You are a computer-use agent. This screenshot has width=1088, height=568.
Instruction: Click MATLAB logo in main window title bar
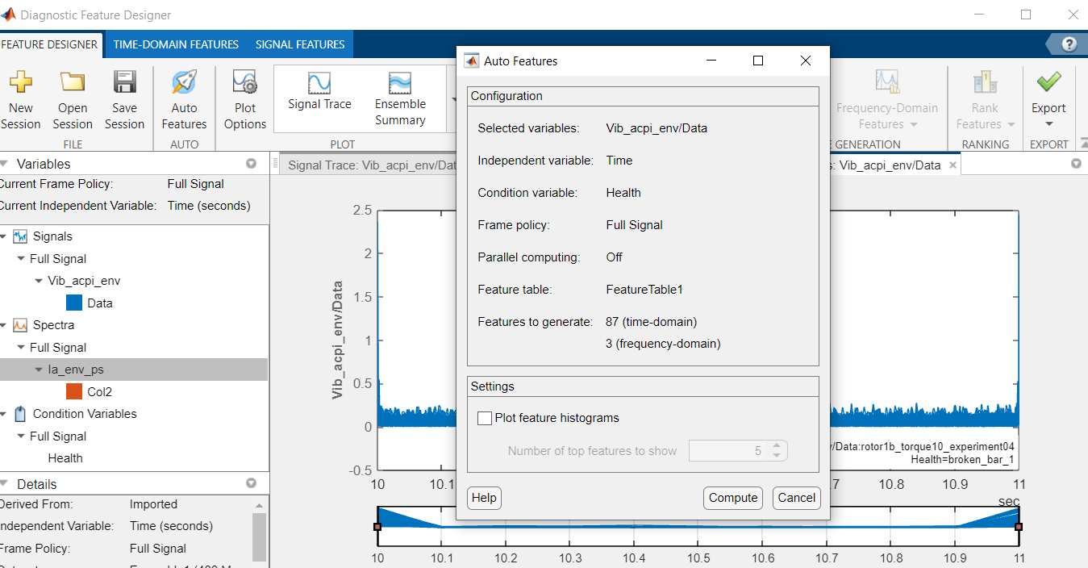pyautogui.click(x=7, y=15)
